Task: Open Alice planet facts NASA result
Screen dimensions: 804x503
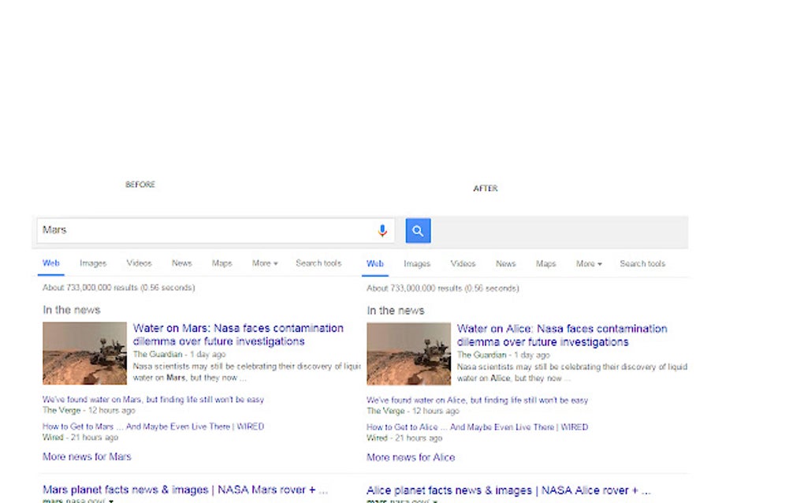Action: coord(508,490)
